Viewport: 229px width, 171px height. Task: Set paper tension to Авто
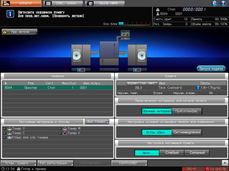(147, 153)
